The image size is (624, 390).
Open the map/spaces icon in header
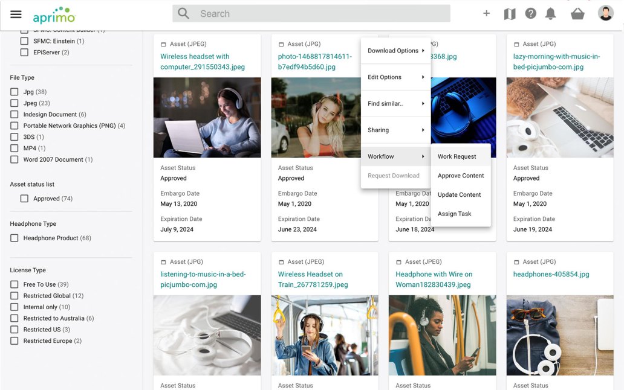(x=510, y=14)
